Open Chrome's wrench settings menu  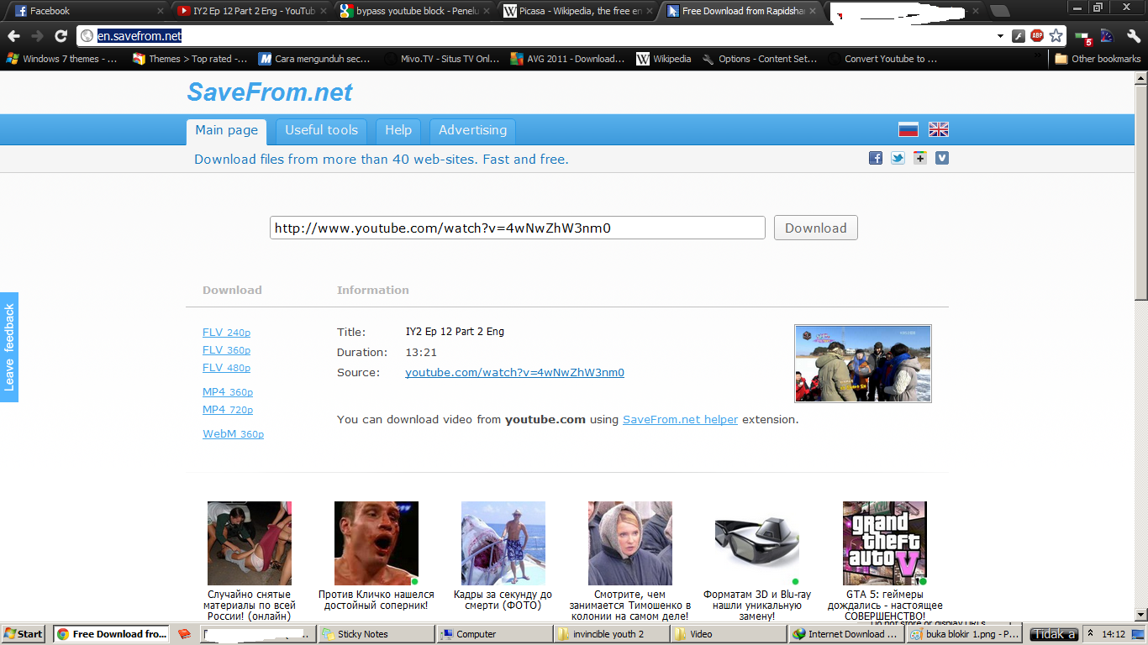click(1133, 36)
